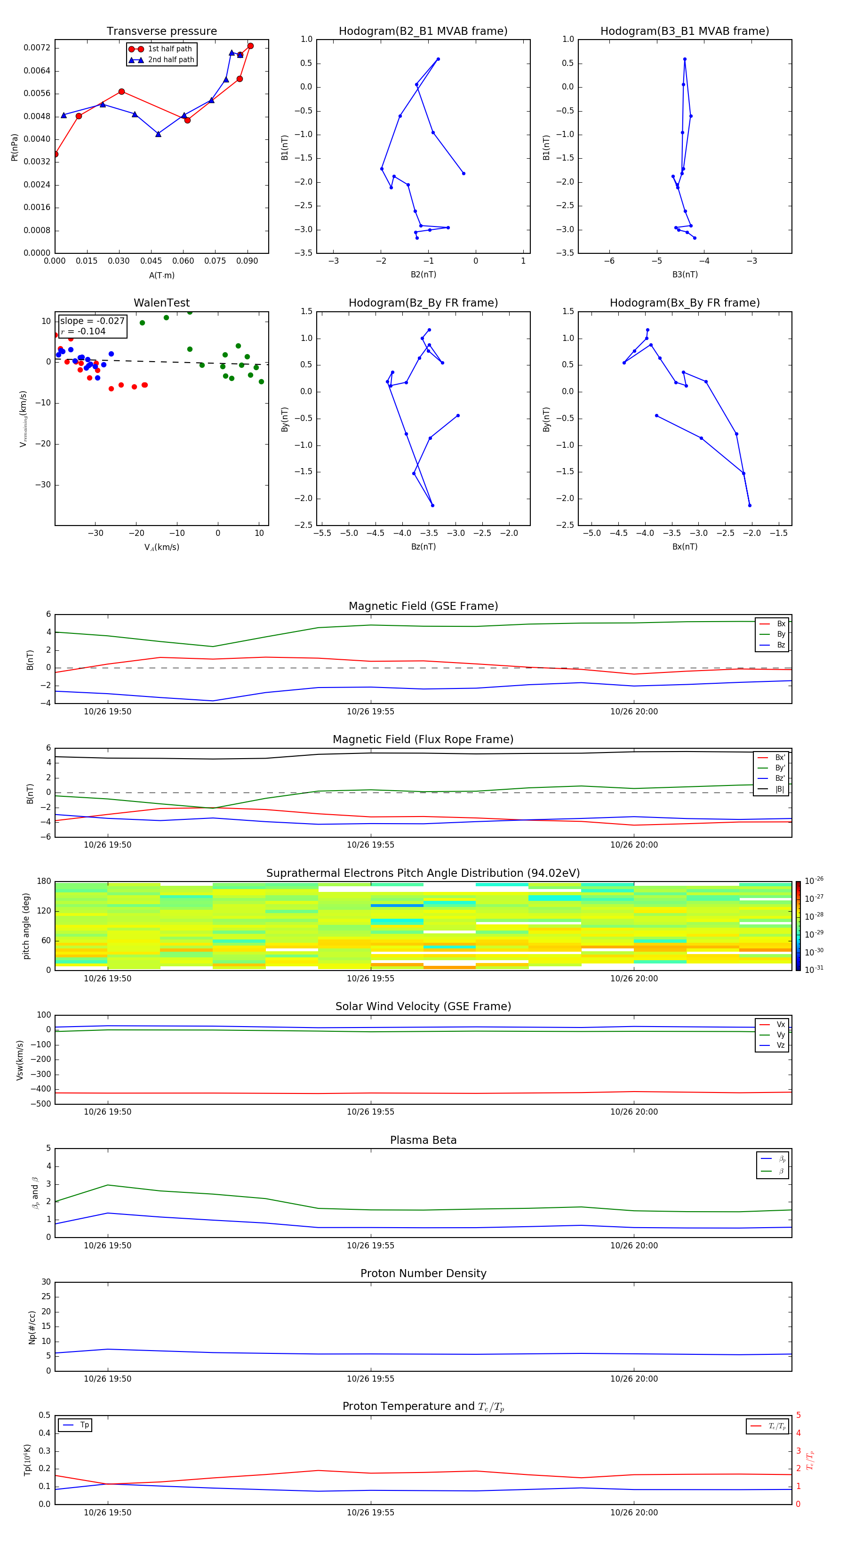
Task: Click '10/26 20:00' tick under Proton Temperature panel
Action: (633, 1513)
